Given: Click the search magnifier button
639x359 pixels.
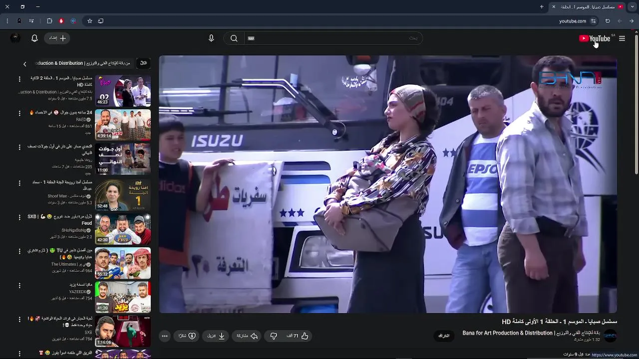Looking at the screenshot, I should (234, 38).
